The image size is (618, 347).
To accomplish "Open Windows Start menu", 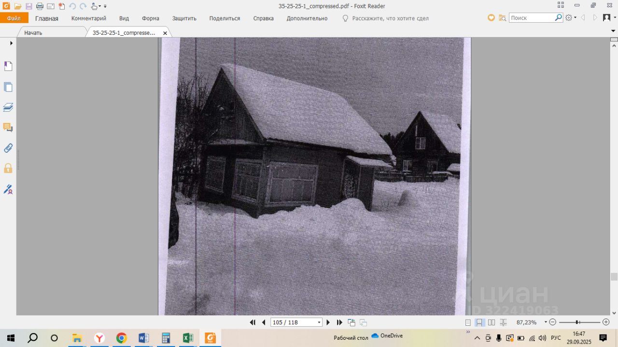I will coord(11,338).
